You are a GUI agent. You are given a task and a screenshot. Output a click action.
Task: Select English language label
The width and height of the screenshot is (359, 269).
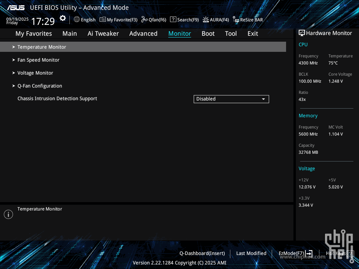click(x=88, y=20)
